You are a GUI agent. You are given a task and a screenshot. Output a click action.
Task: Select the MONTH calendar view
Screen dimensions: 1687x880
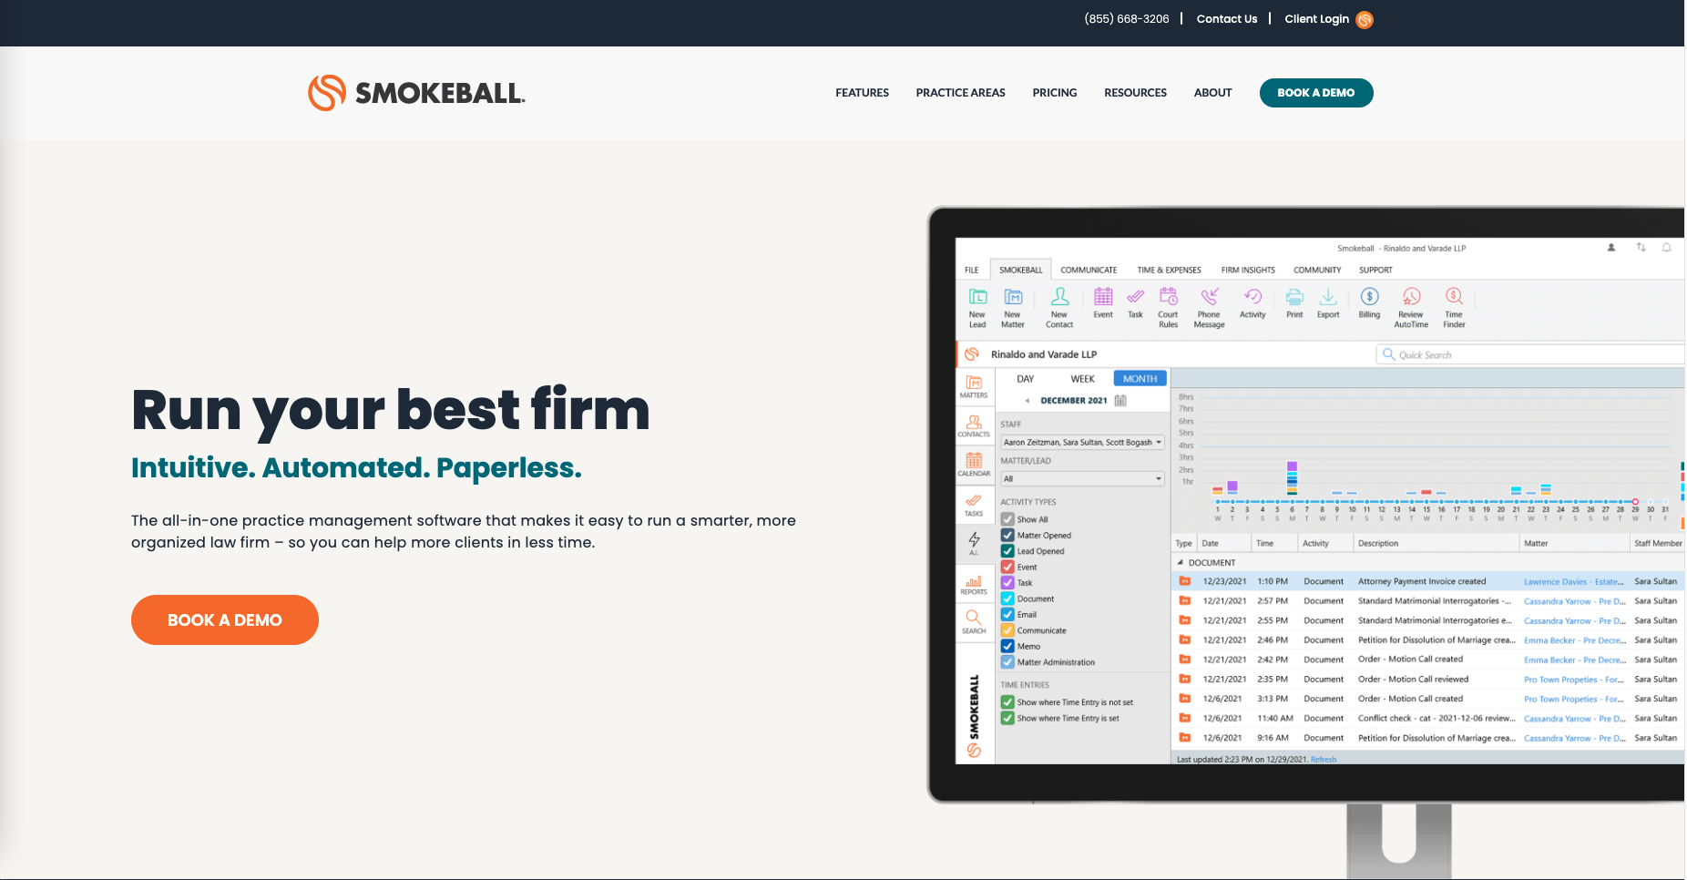1140,379
